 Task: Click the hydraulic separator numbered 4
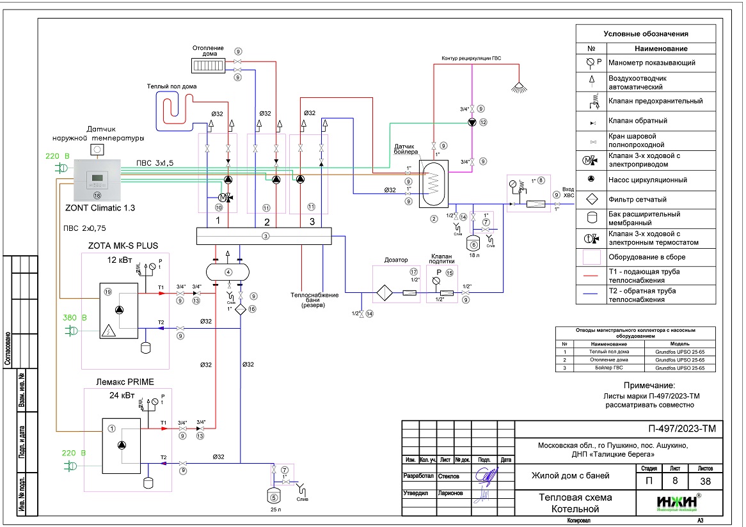pos(228,271)
